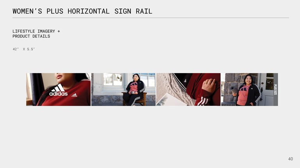Viewport: 300px width, 168px height.
Task: Click the cable-knit blanket in third photo
Action: [x=172, y=89]
